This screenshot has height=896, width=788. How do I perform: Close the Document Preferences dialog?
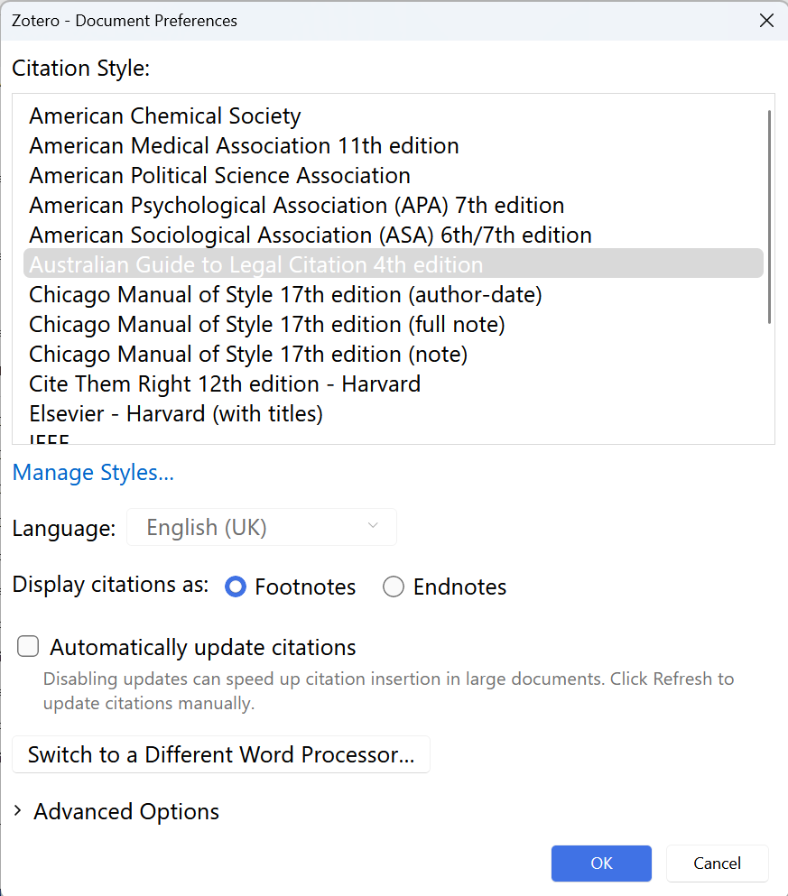click(x=766, y=21)
